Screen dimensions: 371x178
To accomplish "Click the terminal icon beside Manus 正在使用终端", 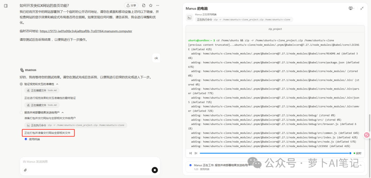I will [189, 17].
